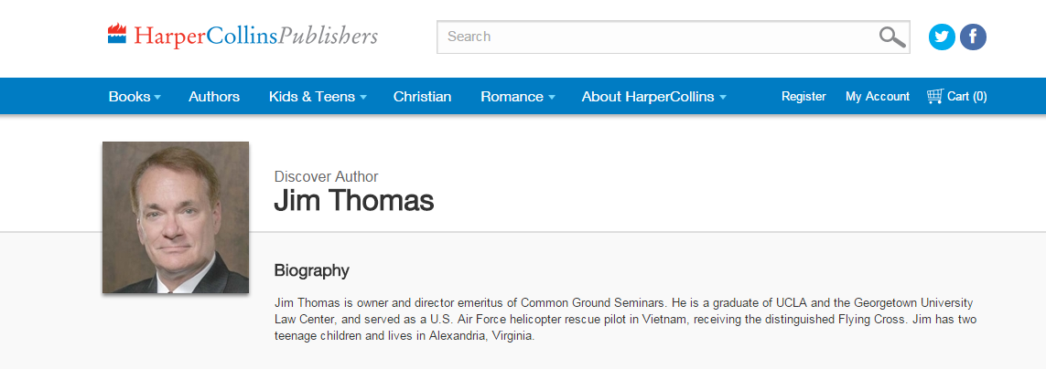Viewport: 1046px width, 369px height.
Task: Click the Register link
Action: (x=803, y=96)
